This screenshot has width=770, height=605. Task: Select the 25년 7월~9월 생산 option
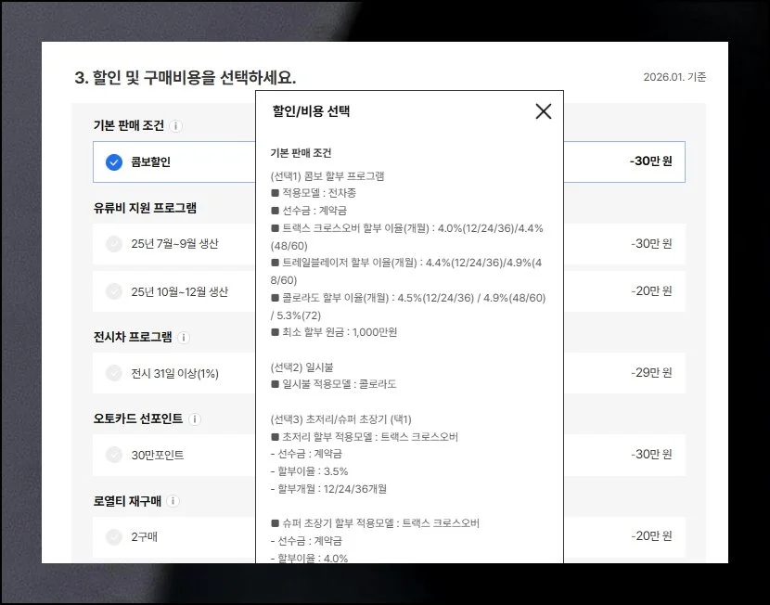tap(114, 244)
